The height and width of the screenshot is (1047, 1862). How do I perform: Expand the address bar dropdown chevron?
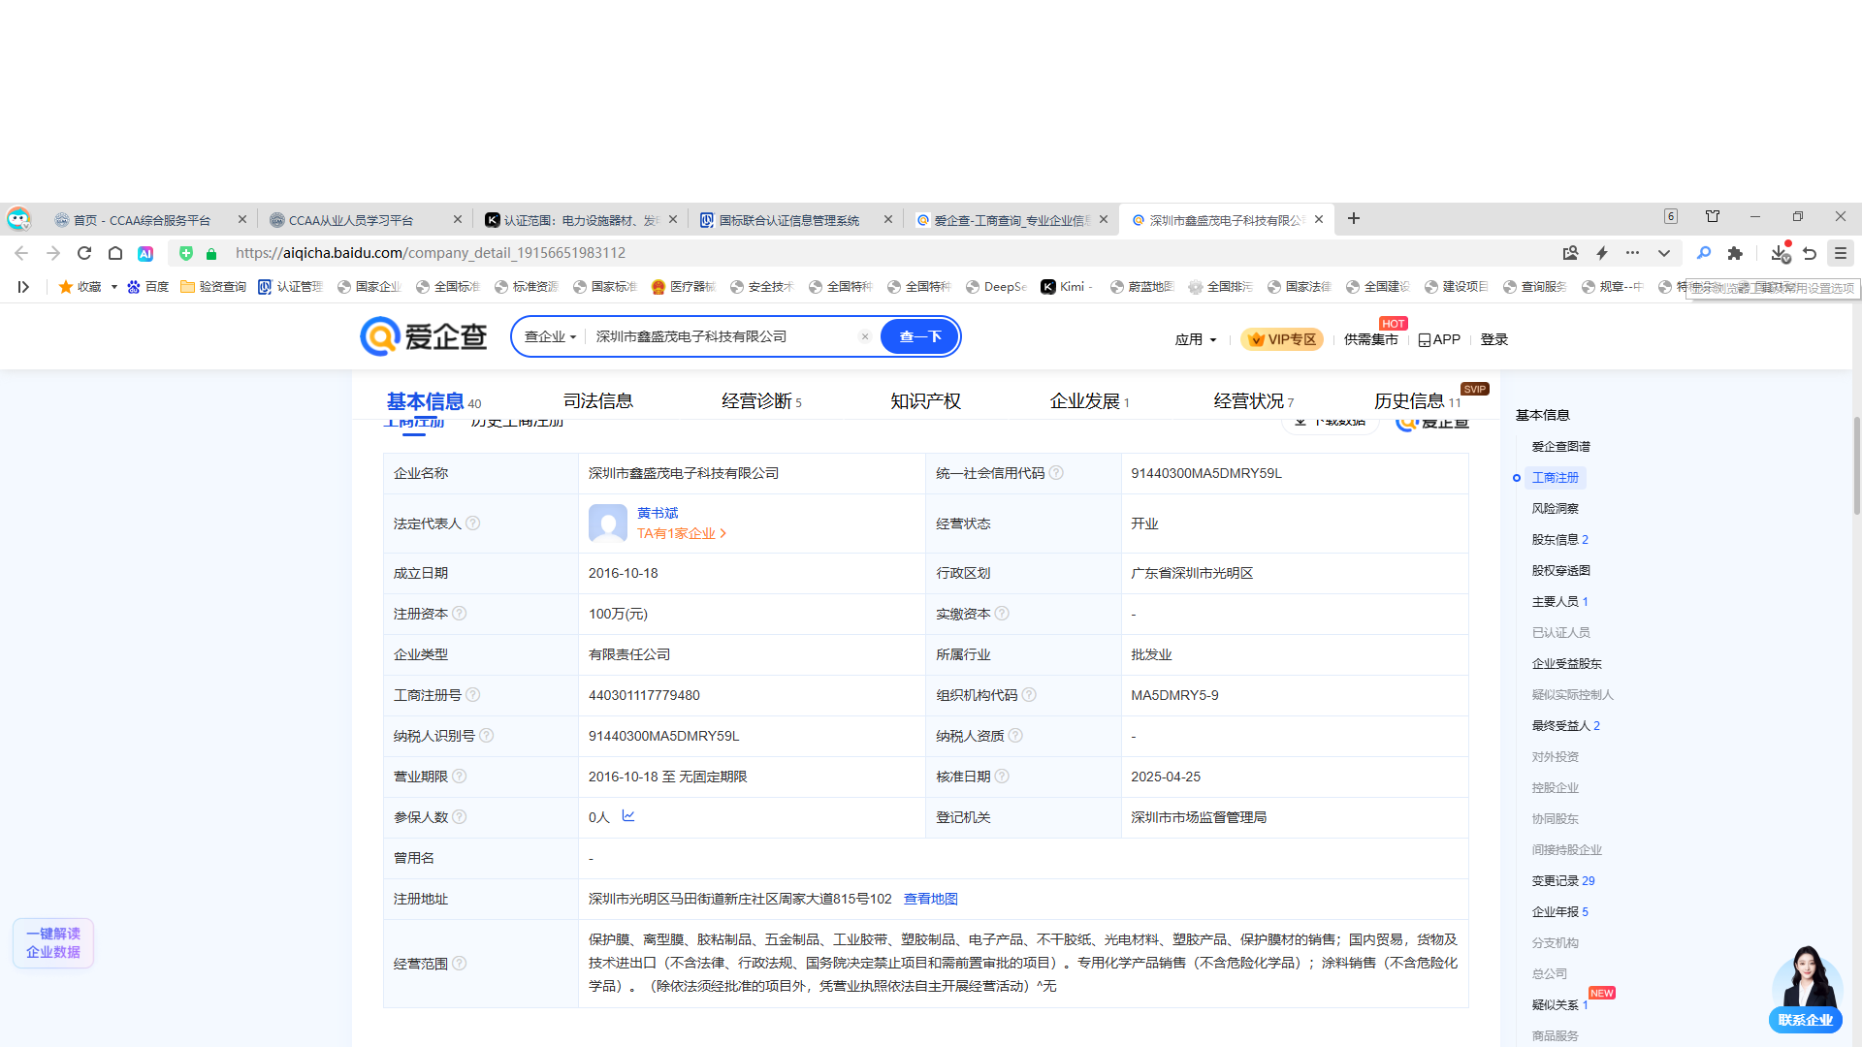pyautogui.click(x=1664, y=253)
